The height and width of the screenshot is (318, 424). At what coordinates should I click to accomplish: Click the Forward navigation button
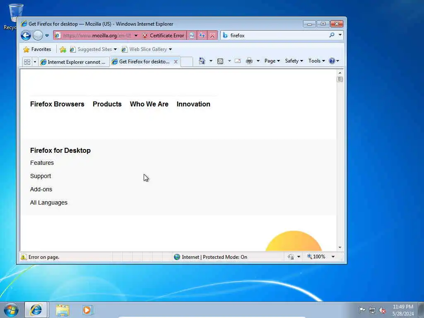38,36
